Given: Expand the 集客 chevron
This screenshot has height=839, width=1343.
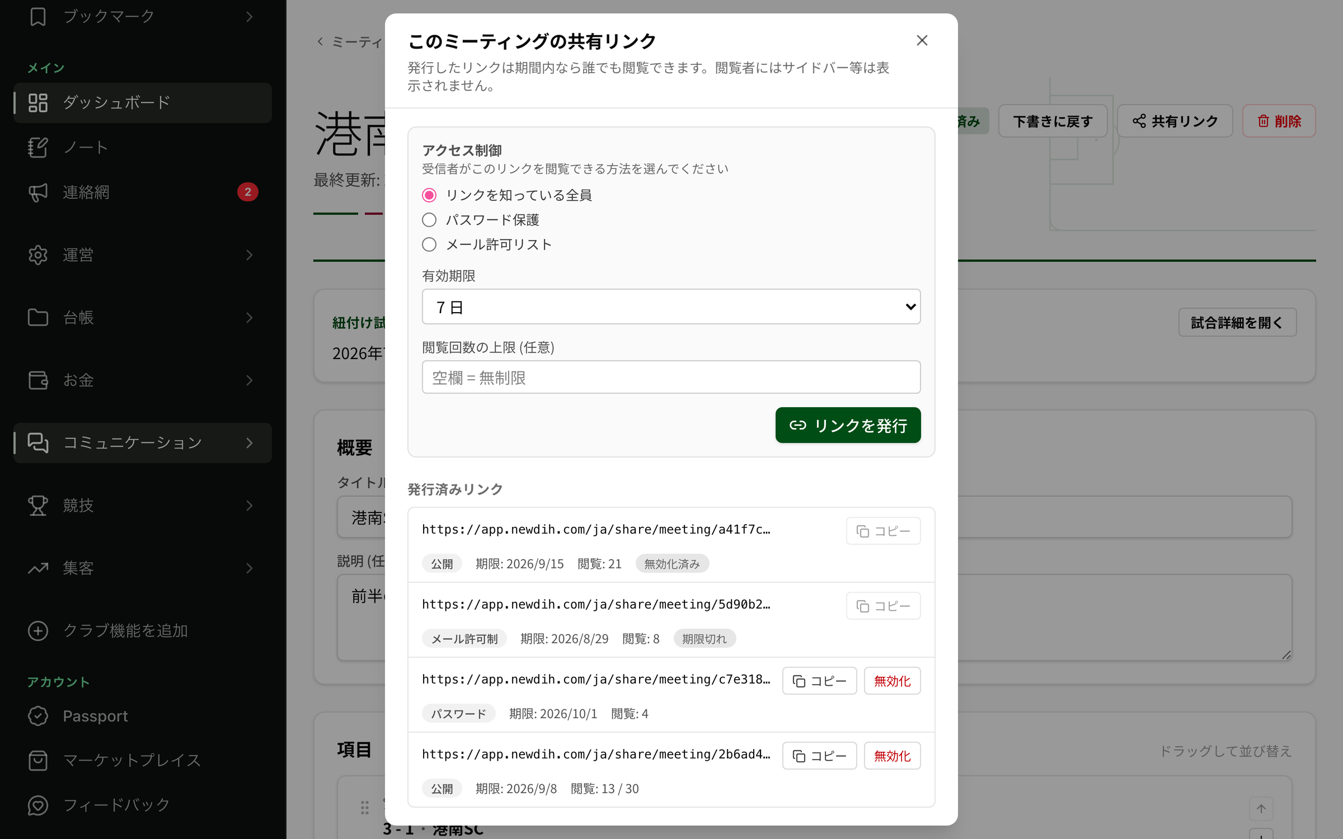Looking at the screenshot, I should click(250, 568).
